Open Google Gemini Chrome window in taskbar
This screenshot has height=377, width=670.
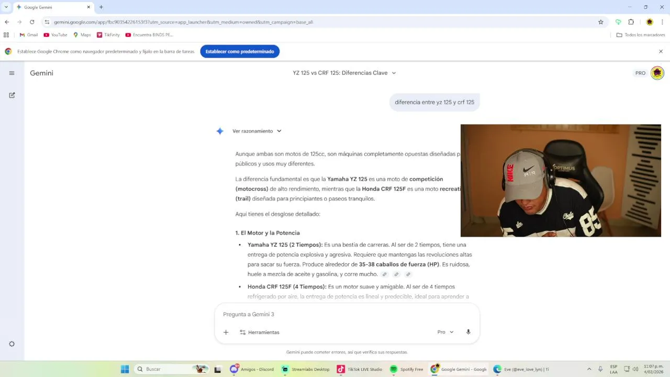[459, 369]
